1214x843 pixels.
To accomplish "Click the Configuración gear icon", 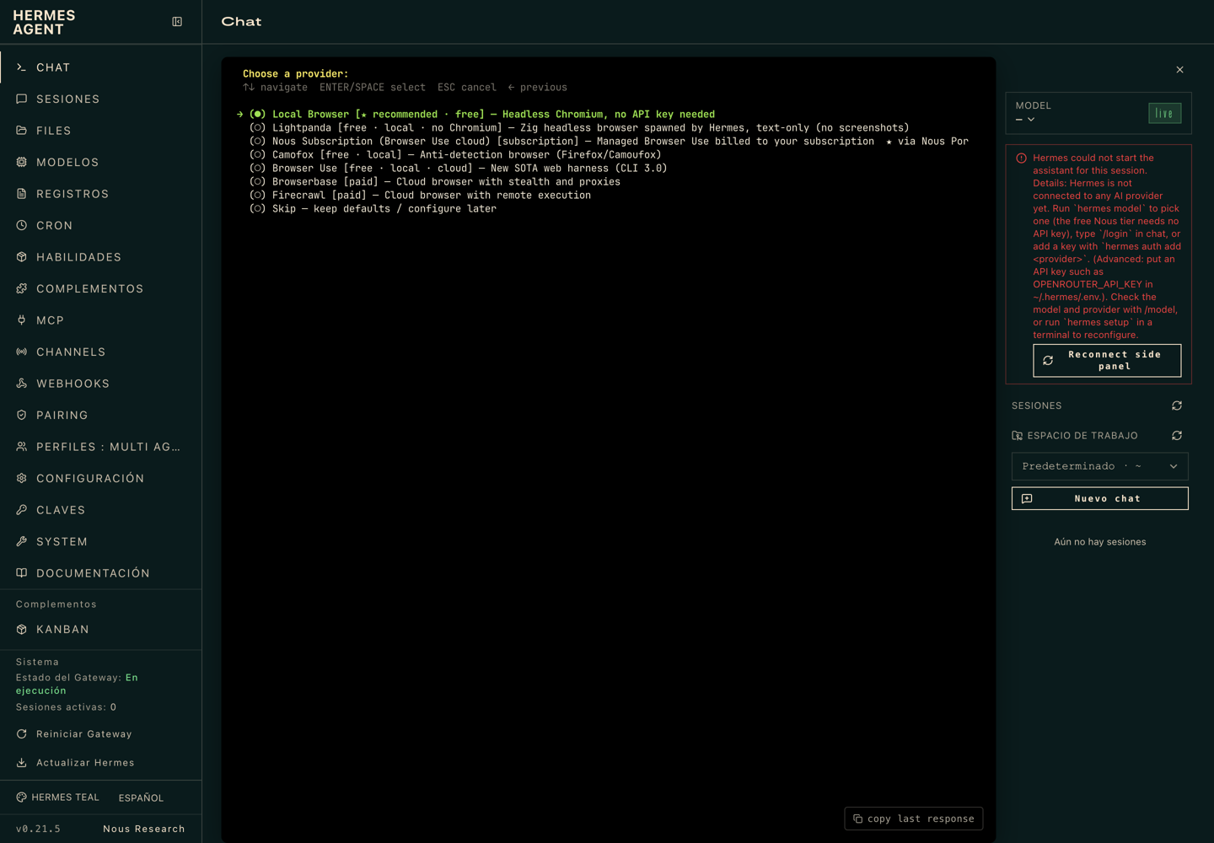I will pyautogui.click(x=22, y=479).
